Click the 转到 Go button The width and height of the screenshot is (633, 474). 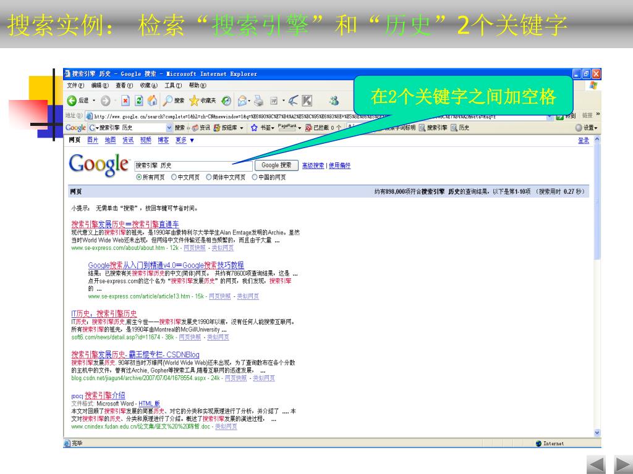tap(566, 116)
